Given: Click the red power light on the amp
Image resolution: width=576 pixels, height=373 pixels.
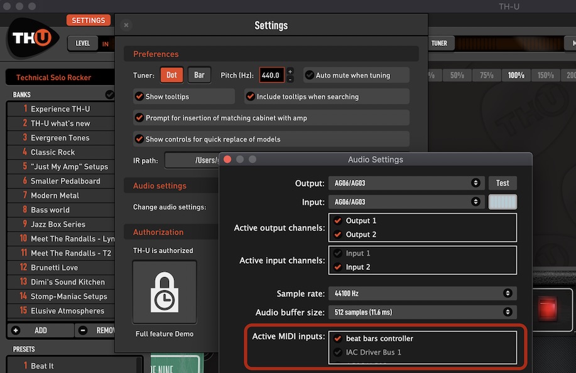Looking at the screenshot, I should click(x=547, y=308).
